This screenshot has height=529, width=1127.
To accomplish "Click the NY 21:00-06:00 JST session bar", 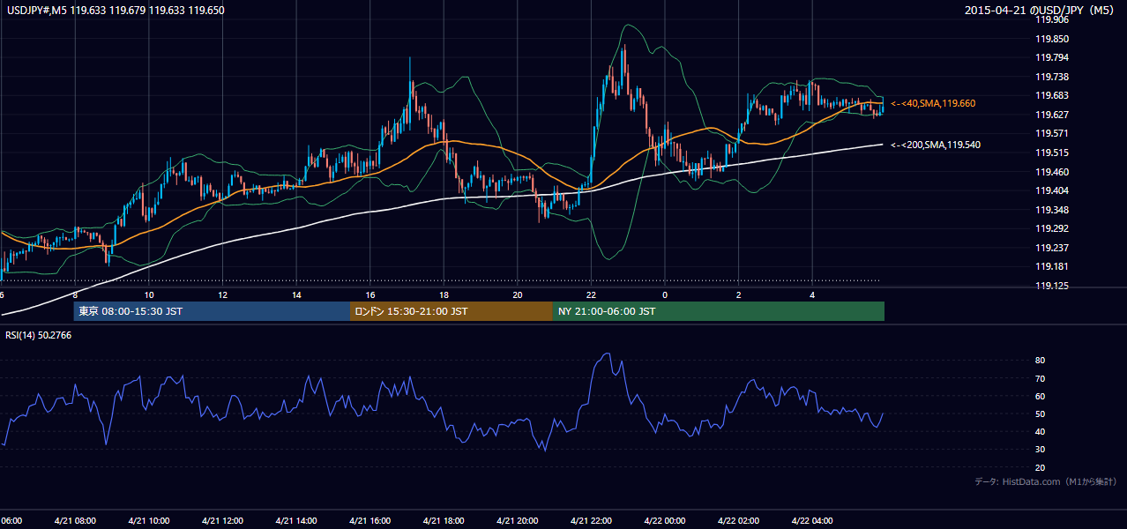I will coord(719,311).
